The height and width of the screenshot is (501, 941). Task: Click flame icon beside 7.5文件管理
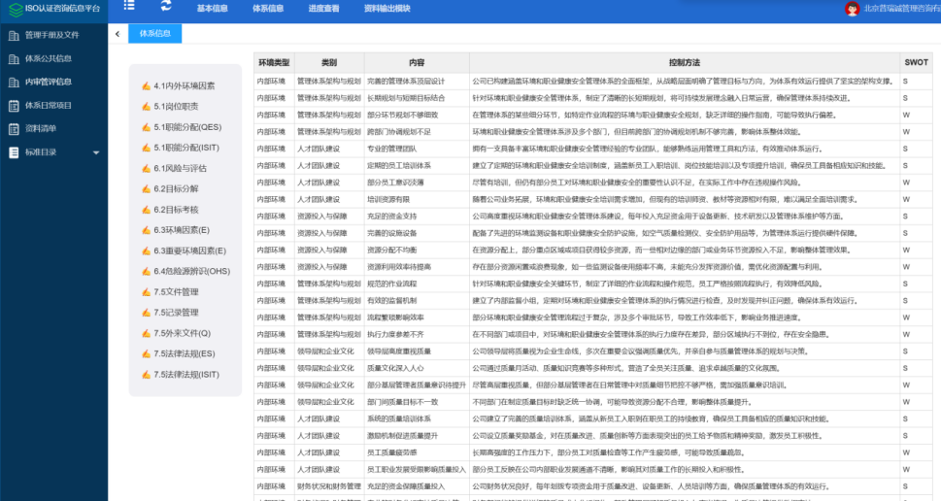[x=146, y=292]
